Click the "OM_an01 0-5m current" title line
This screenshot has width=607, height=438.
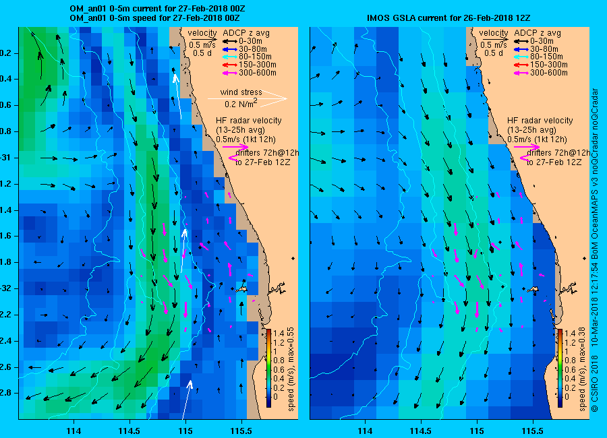(x=157, y=9)
